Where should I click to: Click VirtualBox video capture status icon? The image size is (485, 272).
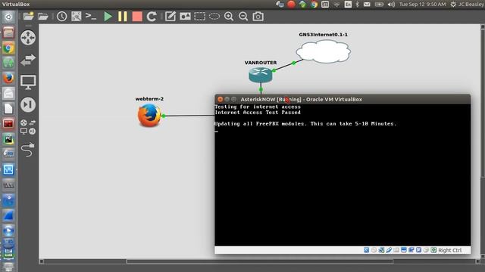[411, 250]
